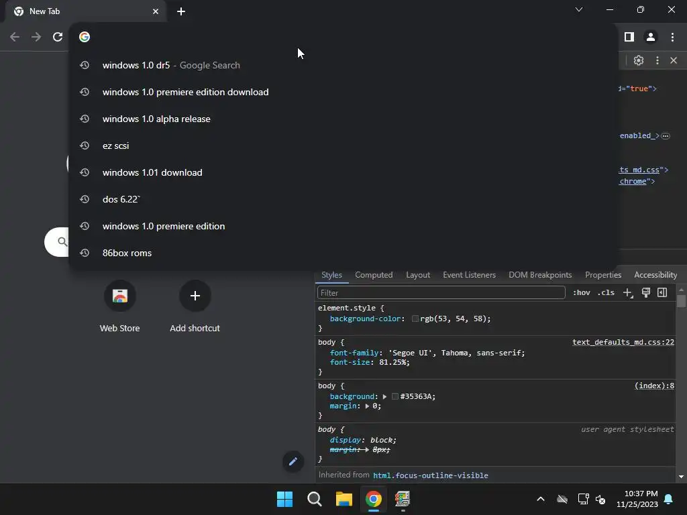The width and height of the screenshot is (687, 515).
Task: Close the DevTools panel
Action: (674, 60)
